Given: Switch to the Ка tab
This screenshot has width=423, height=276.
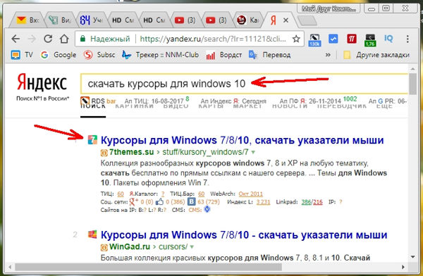Looking at the screenshot, I should (247, 20).
